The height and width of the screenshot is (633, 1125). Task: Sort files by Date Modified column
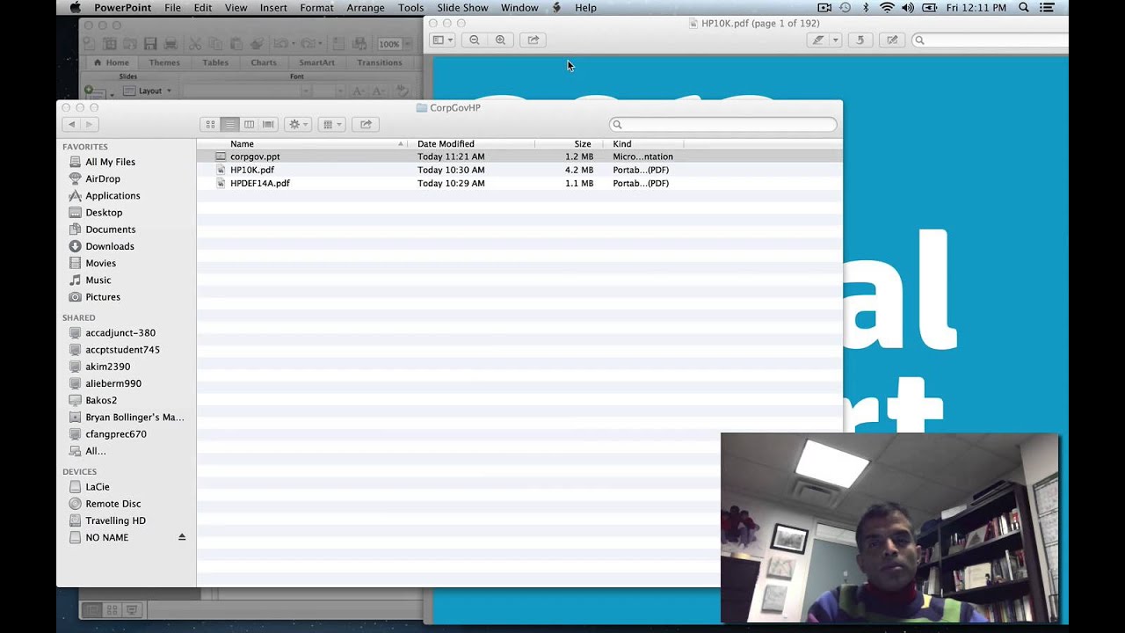[472, 143]
